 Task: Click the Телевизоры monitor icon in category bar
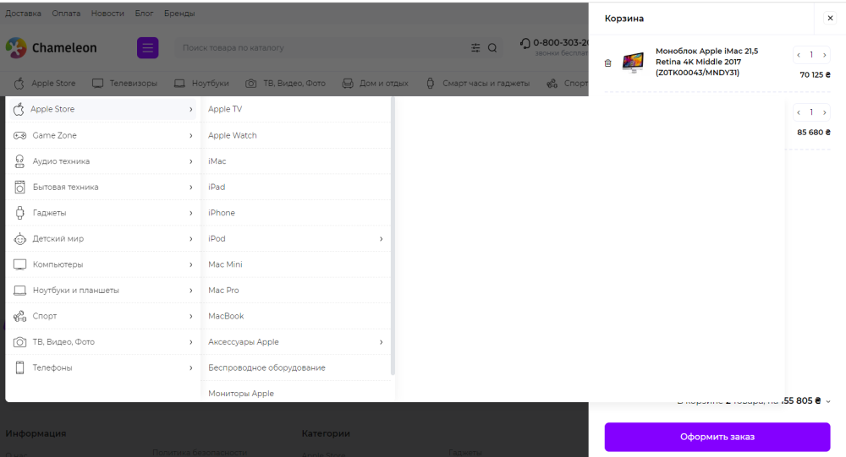click(x=97, y=84)
